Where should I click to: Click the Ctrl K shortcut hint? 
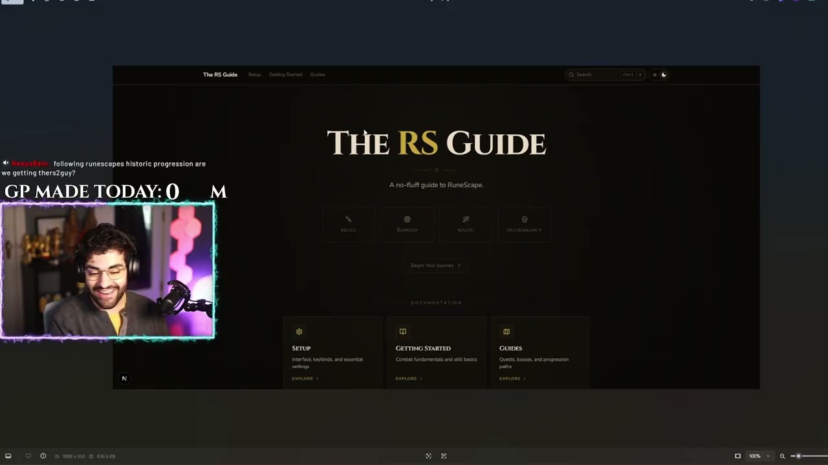(631, 75)
